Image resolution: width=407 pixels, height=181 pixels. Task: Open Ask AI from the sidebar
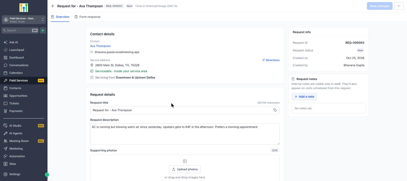tap(24, 42)
